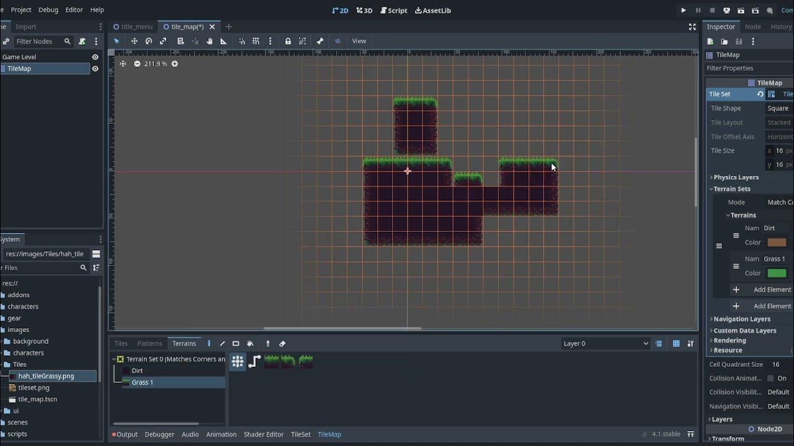The image size is (794, 446).
Task: Toggle distraction-free mode expand icon
Action: pyautogui.click(x=692, y=27)
